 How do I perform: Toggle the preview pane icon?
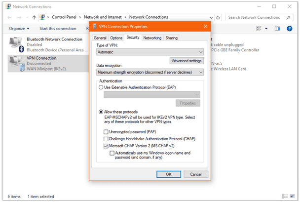[x=277, y=29]
